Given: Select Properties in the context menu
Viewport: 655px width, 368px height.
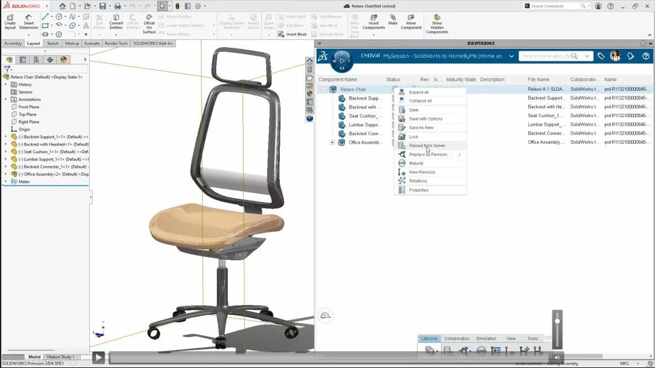Looking at the screenshot, I should (419, 190).
